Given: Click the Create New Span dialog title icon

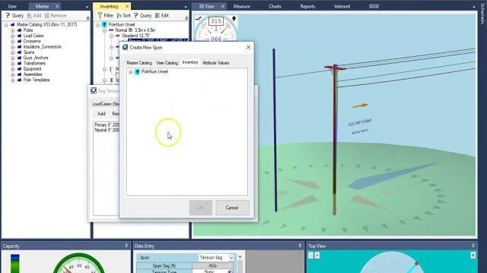Looking at the screenshot, I should pos(125,47).
